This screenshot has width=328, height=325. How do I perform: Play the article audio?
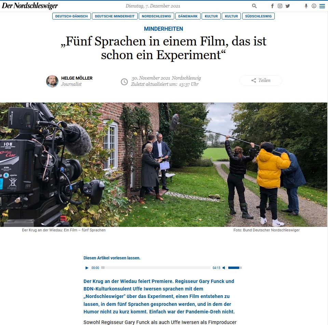(x=87, y=268)
